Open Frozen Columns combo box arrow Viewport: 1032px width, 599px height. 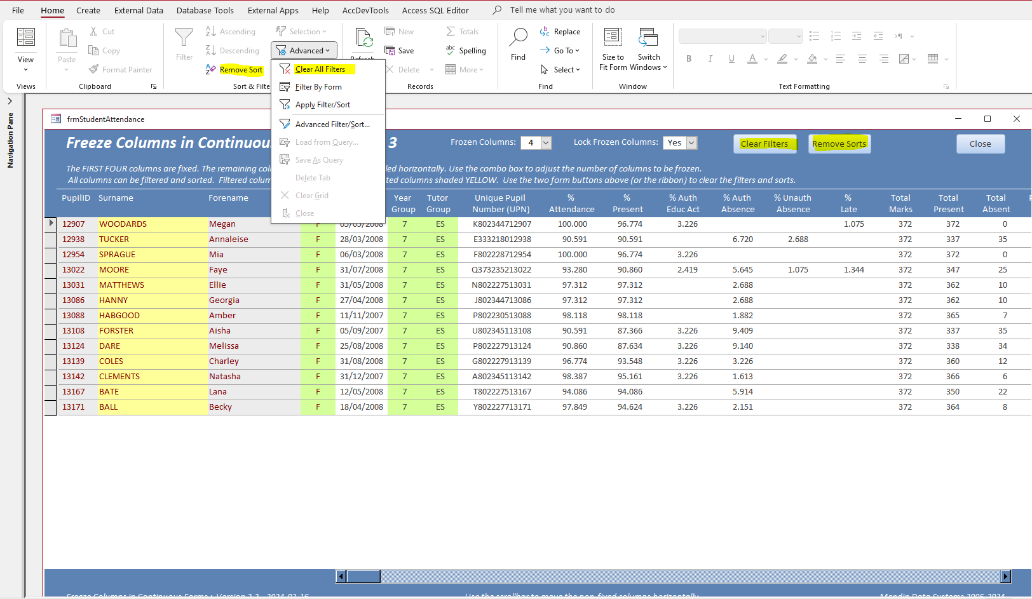(x=546, y=143)
